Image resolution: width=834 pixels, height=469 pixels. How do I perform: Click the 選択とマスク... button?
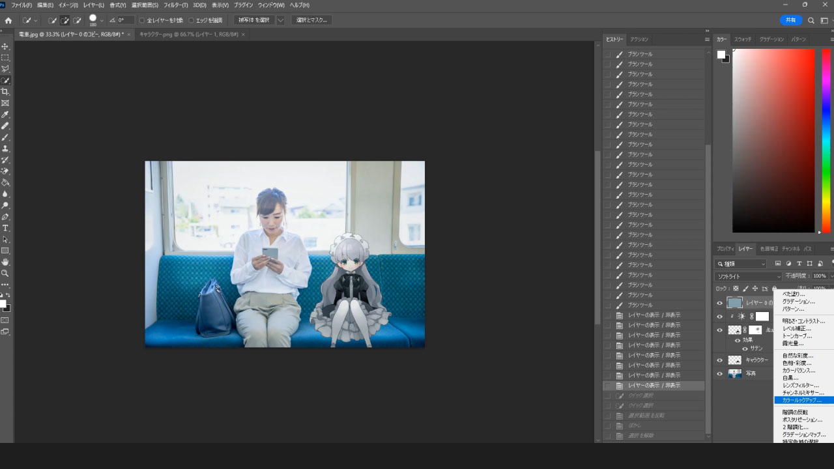point(311,20)
